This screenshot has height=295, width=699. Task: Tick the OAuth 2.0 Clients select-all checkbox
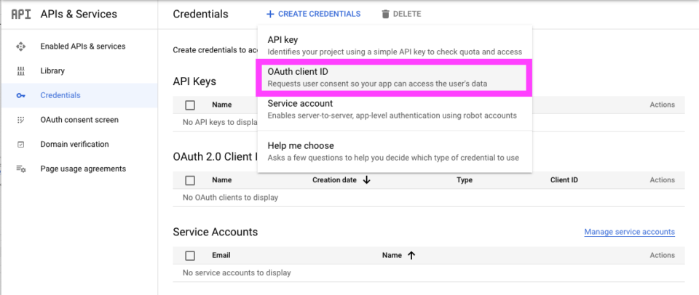(190, 180)
